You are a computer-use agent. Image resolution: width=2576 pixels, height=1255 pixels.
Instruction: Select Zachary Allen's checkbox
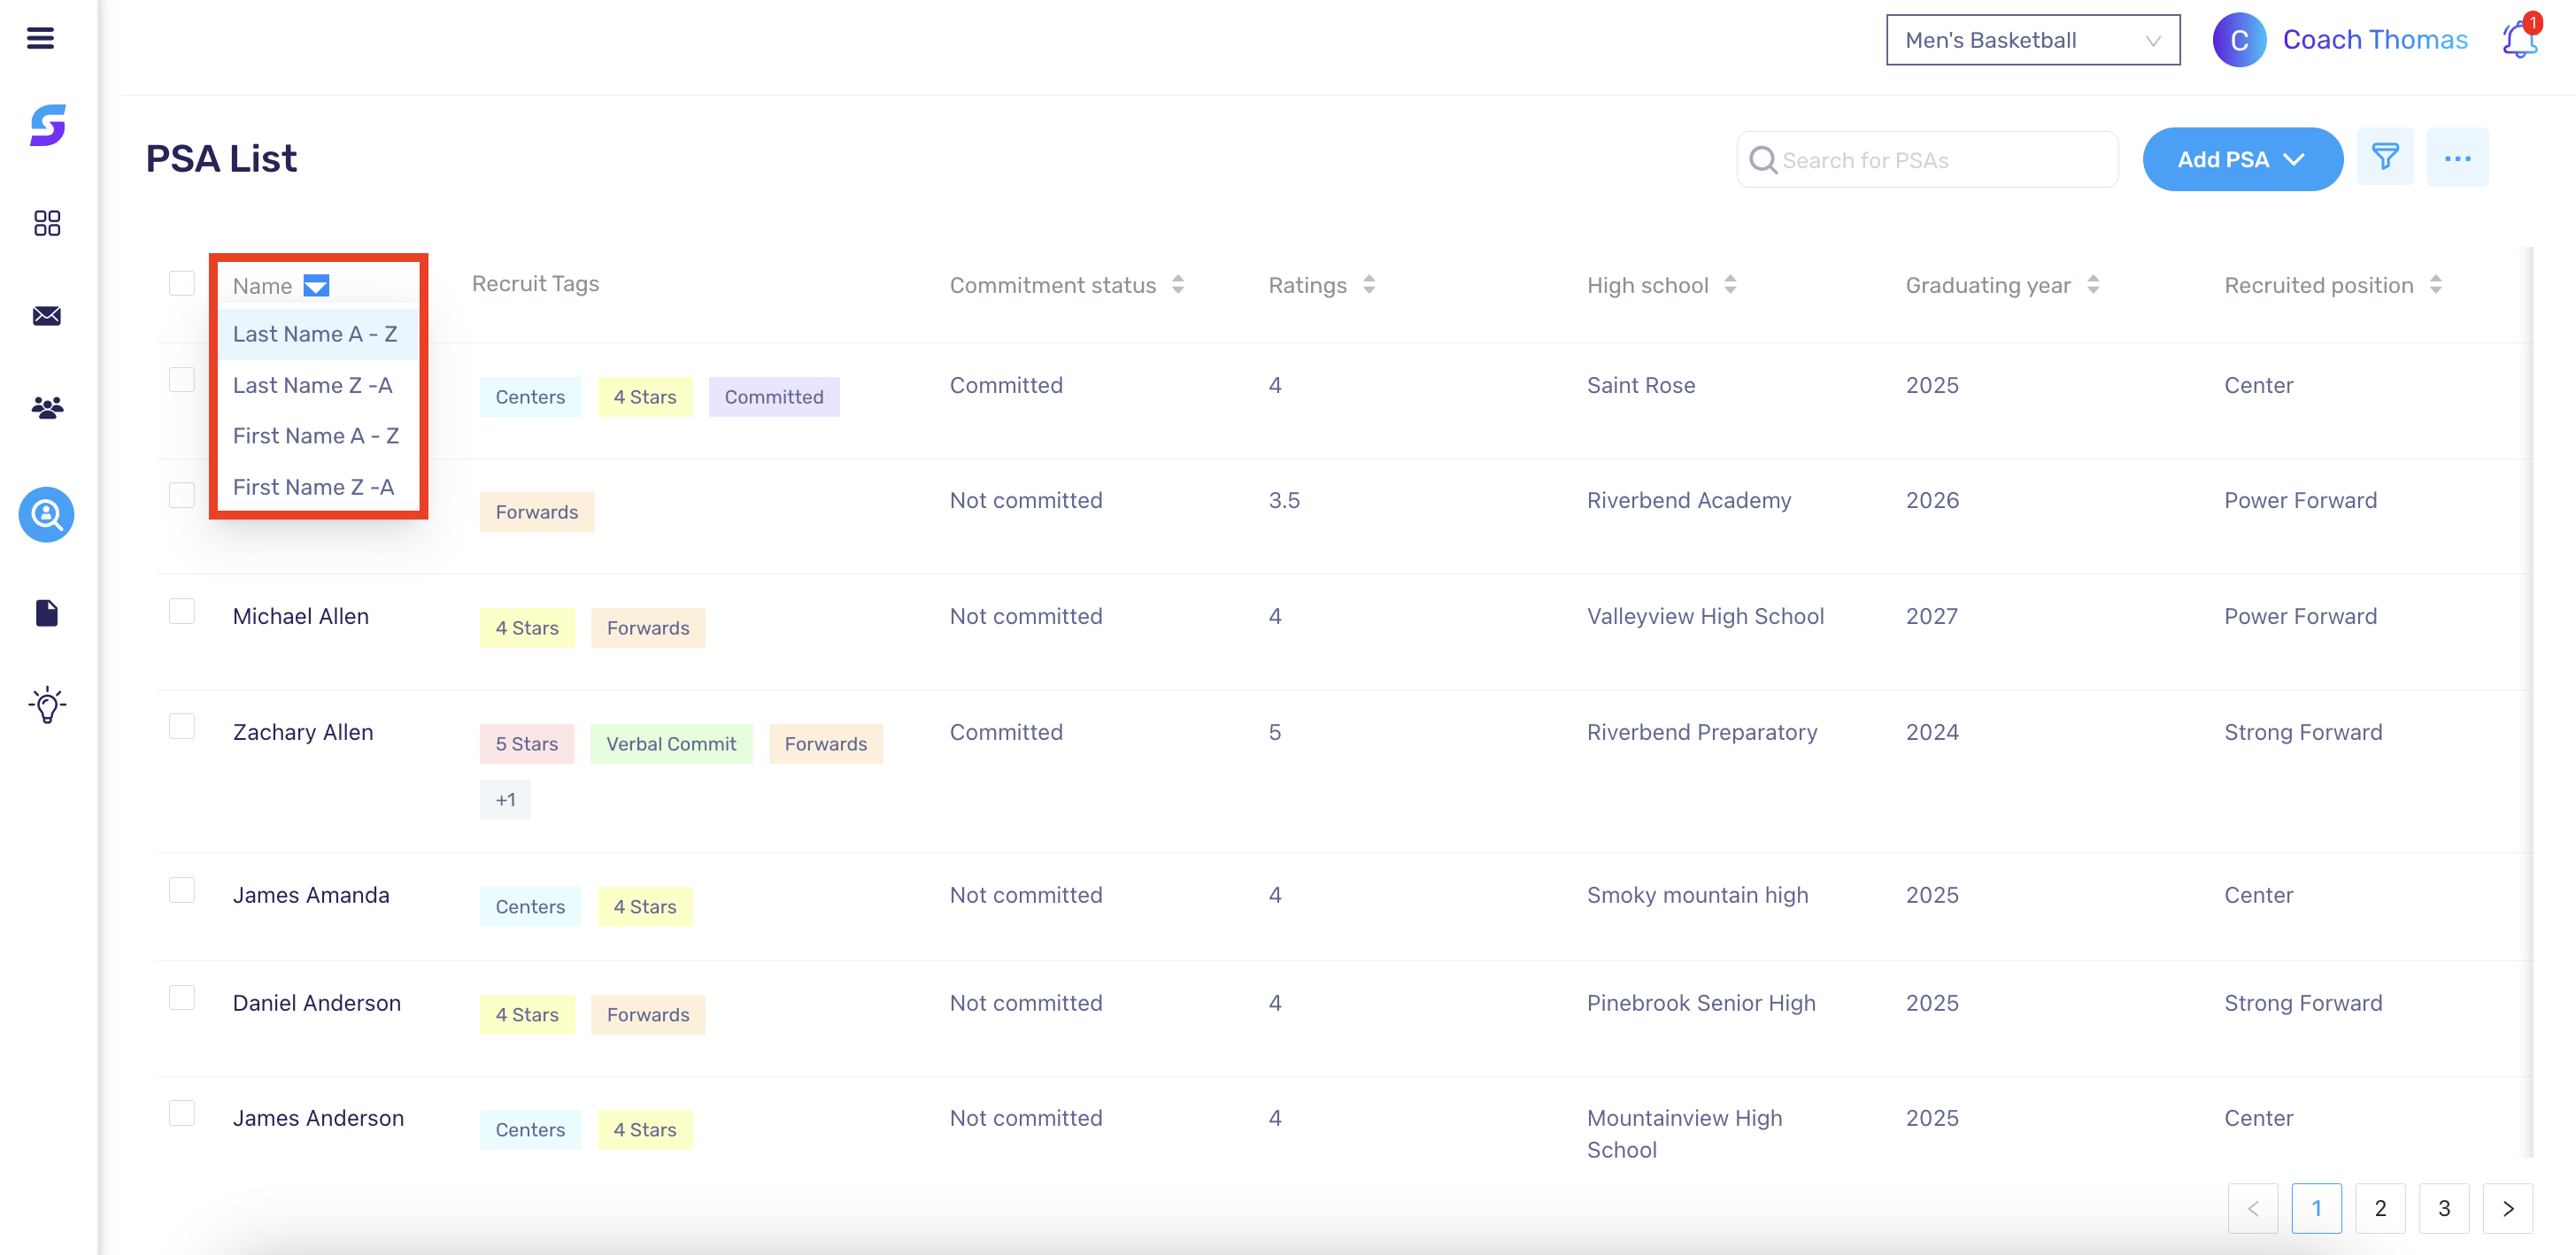click(182, 727)
